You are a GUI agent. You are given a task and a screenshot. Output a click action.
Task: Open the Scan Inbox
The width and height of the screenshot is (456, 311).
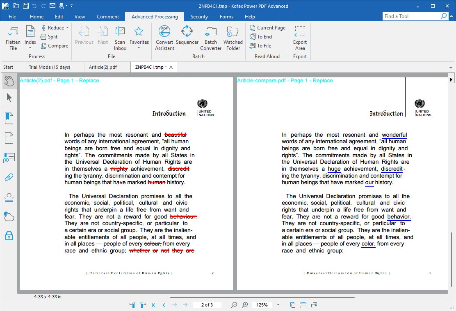(x=120, y=37)
